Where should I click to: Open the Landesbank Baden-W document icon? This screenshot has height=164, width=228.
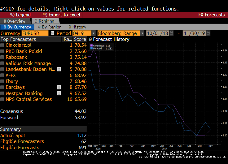pyautogui.click(x=59, y=69)
